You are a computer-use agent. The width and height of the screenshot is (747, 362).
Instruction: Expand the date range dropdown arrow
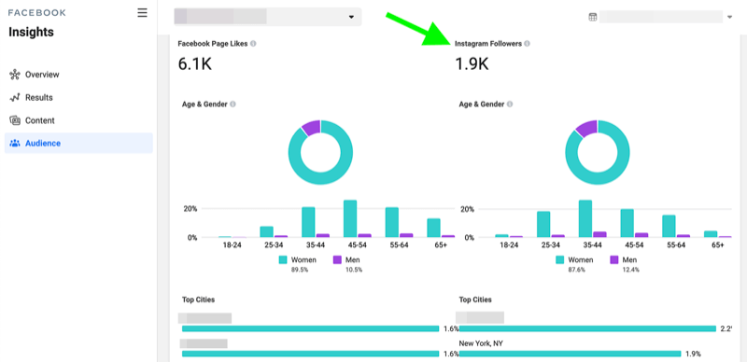pyautogui.click(x=729, y=17)
